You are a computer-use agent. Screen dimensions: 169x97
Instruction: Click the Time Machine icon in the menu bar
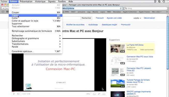[164, 1]
